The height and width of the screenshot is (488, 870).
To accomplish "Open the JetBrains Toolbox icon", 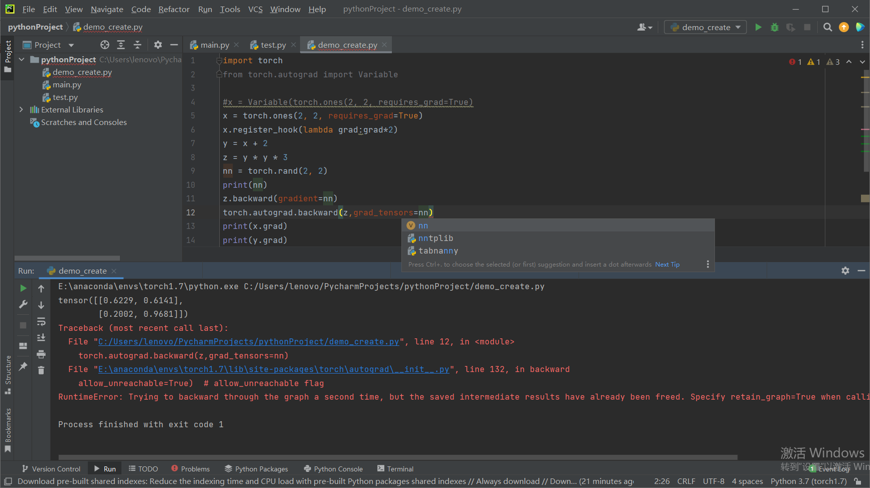I will coord(860,27).
